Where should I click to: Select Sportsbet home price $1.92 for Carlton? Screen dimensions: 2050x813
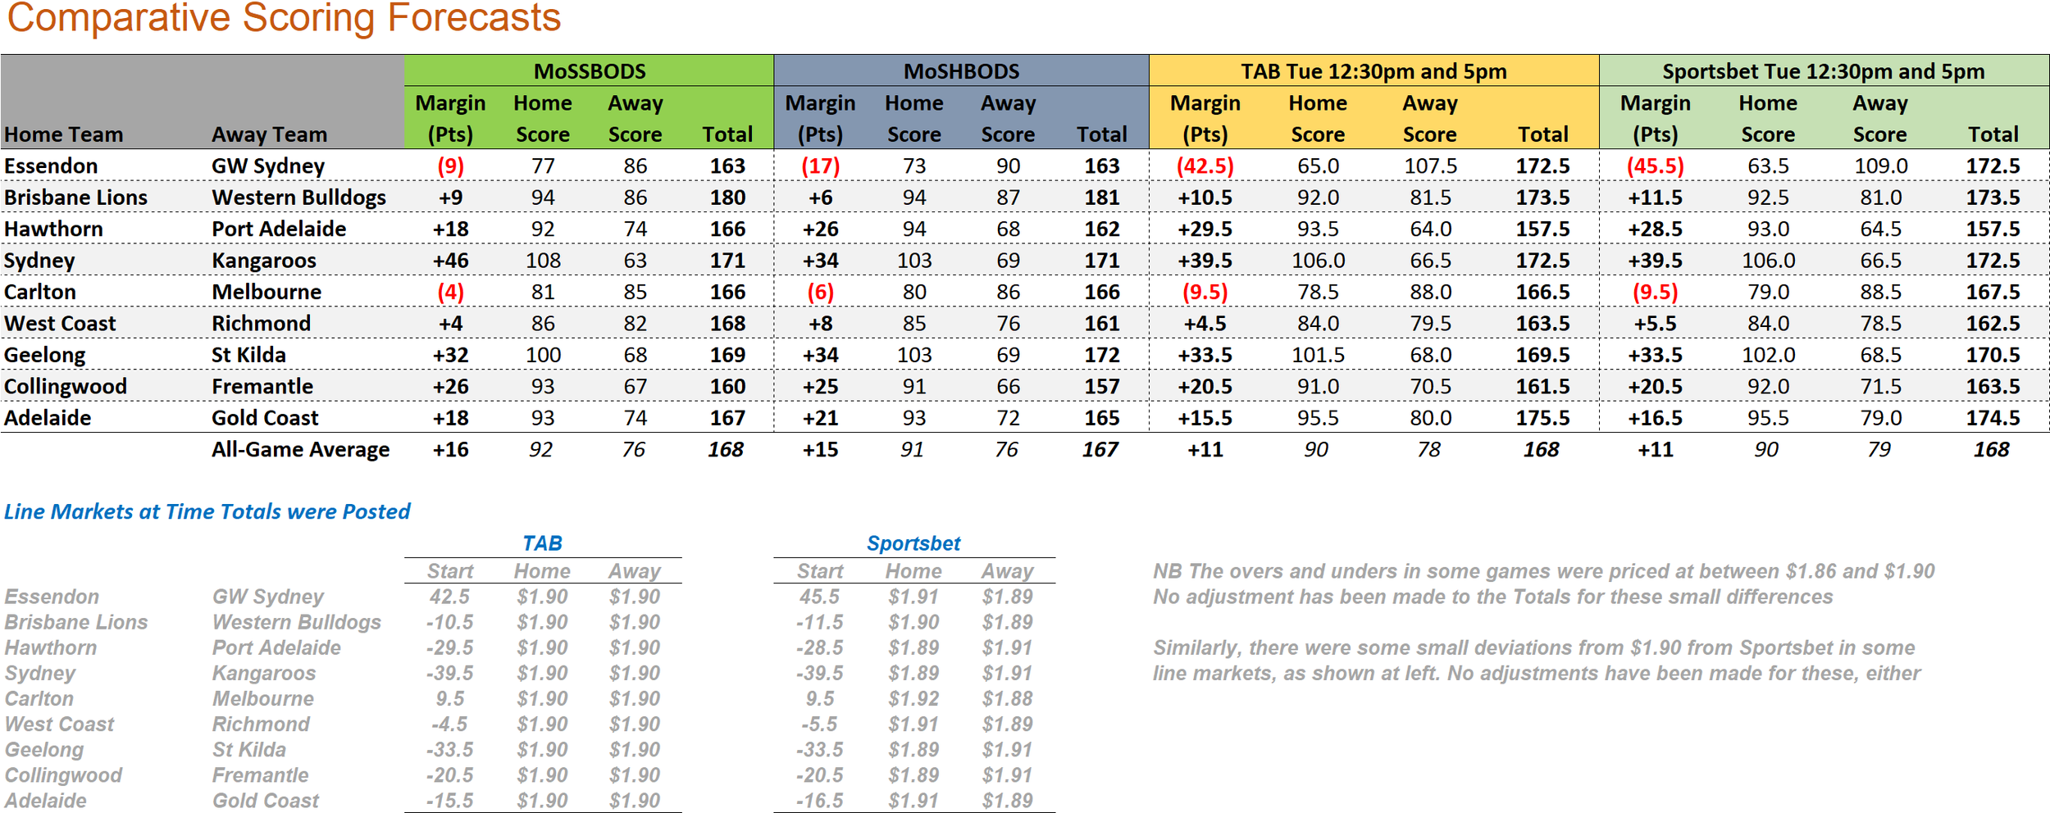coord(913,698)
